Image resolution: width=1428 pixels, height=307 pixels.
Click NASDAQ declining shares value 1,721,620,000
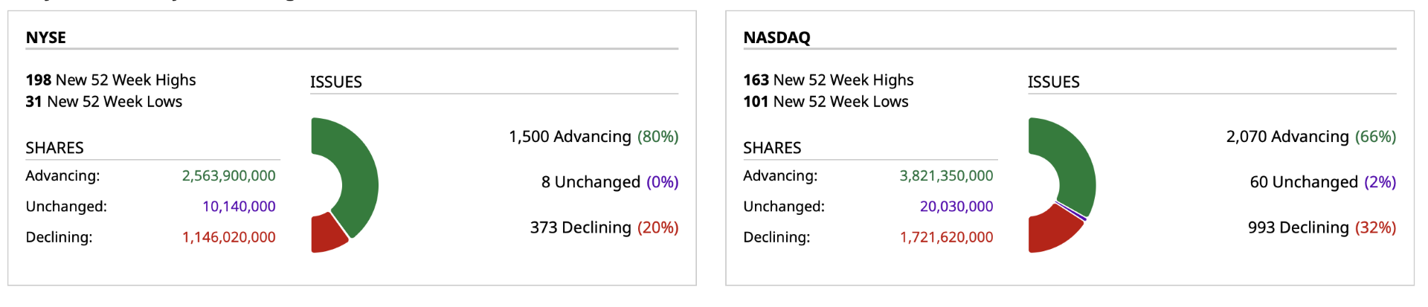point(946,237)
